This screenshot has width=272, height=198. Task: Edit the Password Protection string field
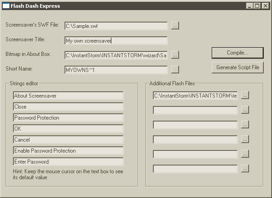68,118
